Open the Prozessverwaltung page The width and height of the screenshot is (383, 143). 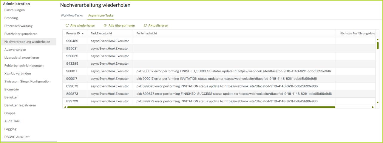pyautogui.click(x=18, y=26)
